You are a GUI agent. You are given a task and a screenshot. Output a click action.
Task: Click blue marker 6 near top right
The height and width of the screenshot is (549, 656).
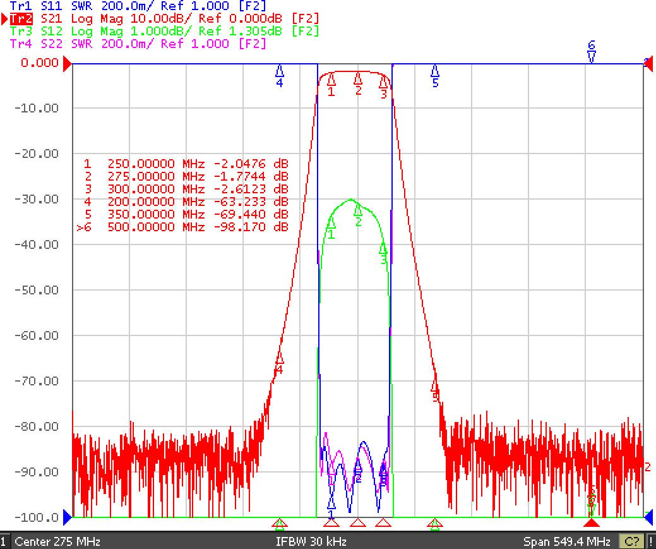tap(592, 52)
